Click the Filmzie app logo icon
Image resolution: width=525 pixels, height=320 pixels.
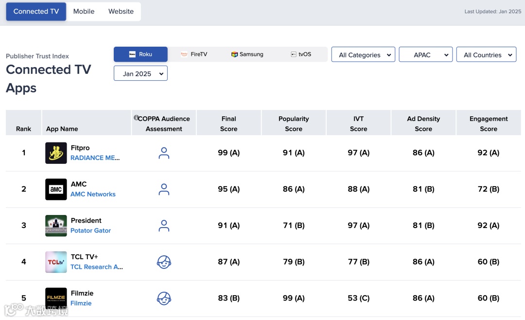pos(56,298)
